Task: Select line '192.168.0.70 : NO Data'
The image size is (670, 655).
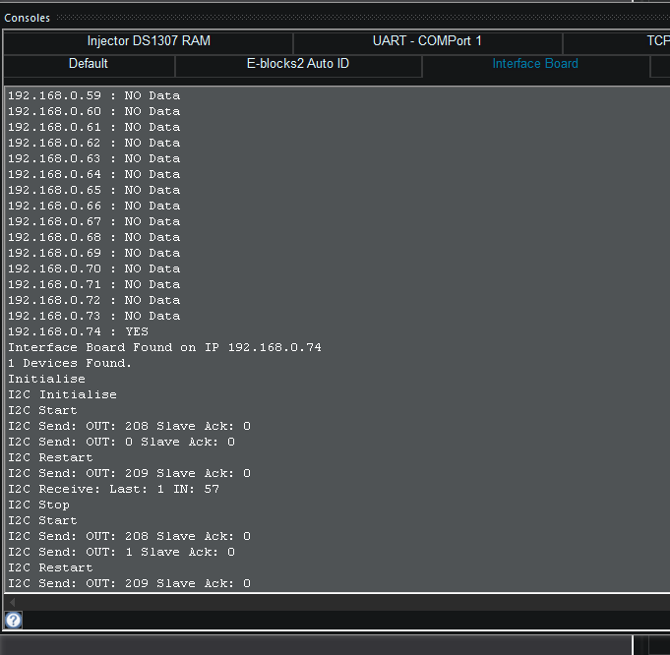Action: tap(94, 268)
